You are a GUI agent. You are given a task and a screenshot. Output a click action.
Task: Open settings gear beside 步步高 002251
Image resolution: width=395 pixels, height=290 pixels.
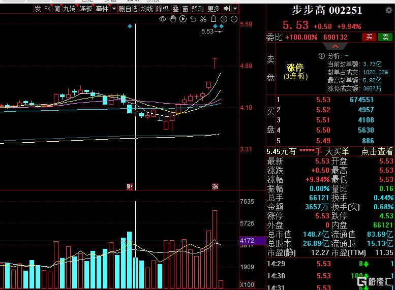[389, 10]
